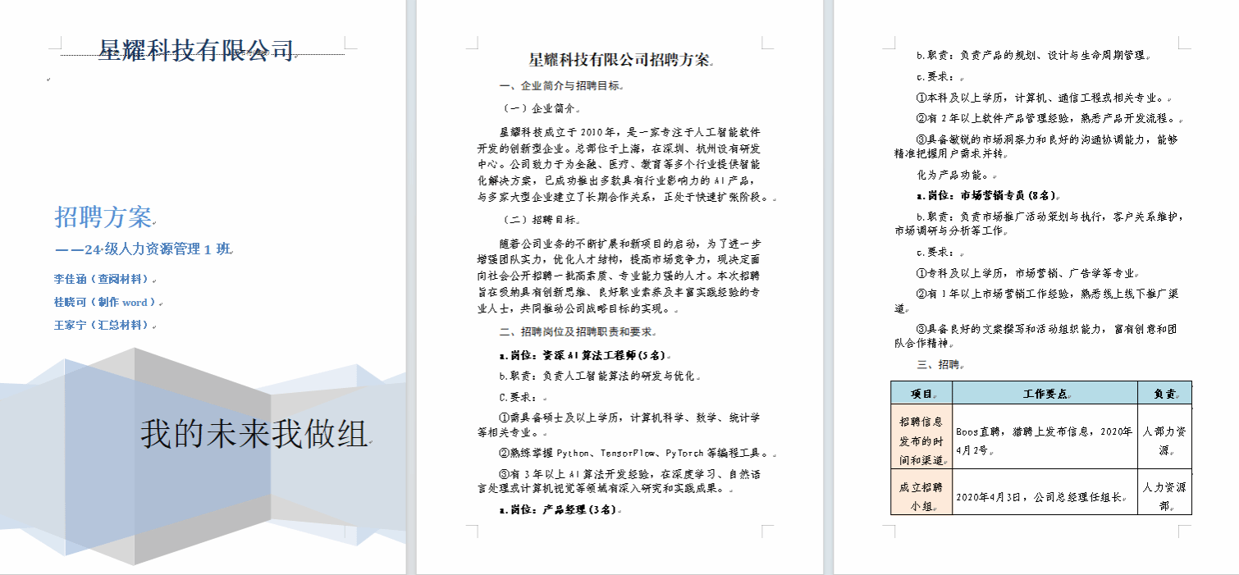Click the subheading （二）招聘目标
The height and width of the screenshot is (575, 1239).
(542, 220)
